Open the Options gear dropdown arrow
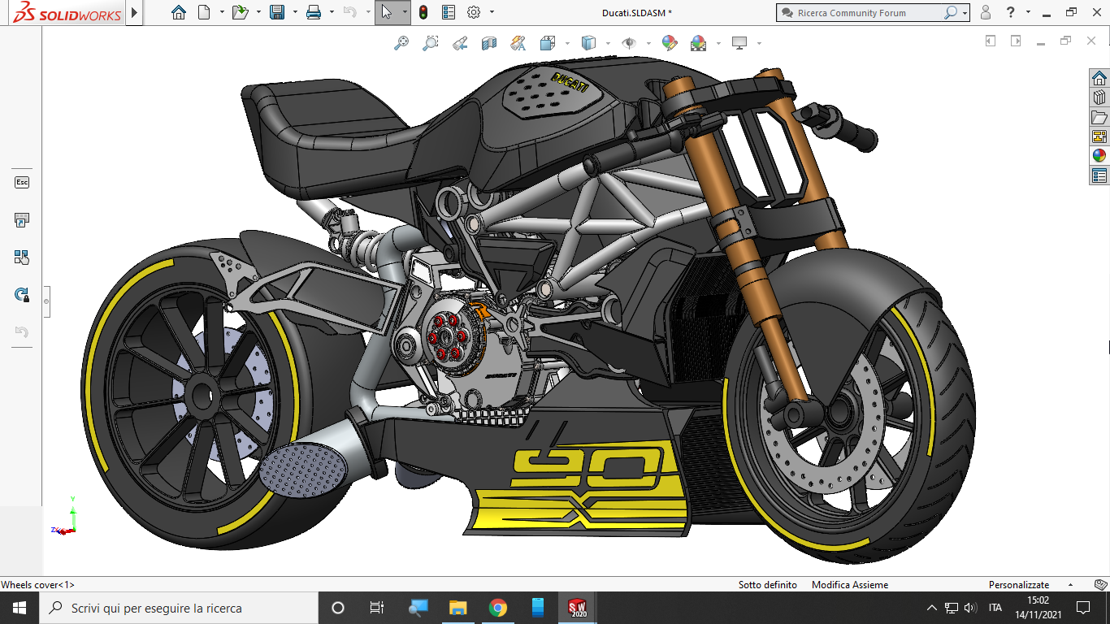 [x=492, y=12]
